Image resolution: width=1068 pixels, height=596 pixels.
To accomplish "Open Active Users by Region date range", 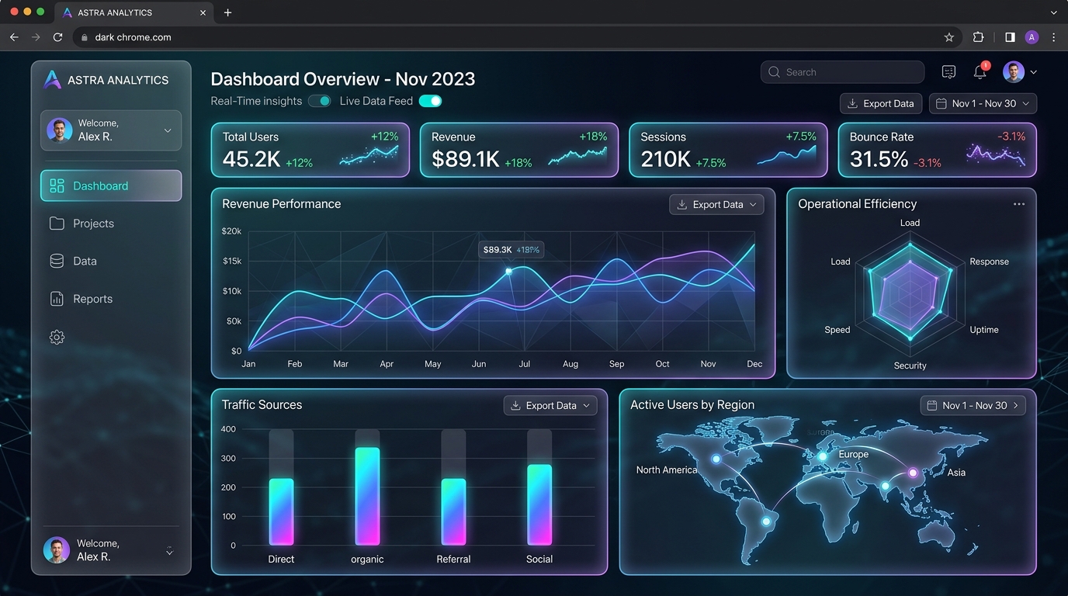I will [973, 405].
